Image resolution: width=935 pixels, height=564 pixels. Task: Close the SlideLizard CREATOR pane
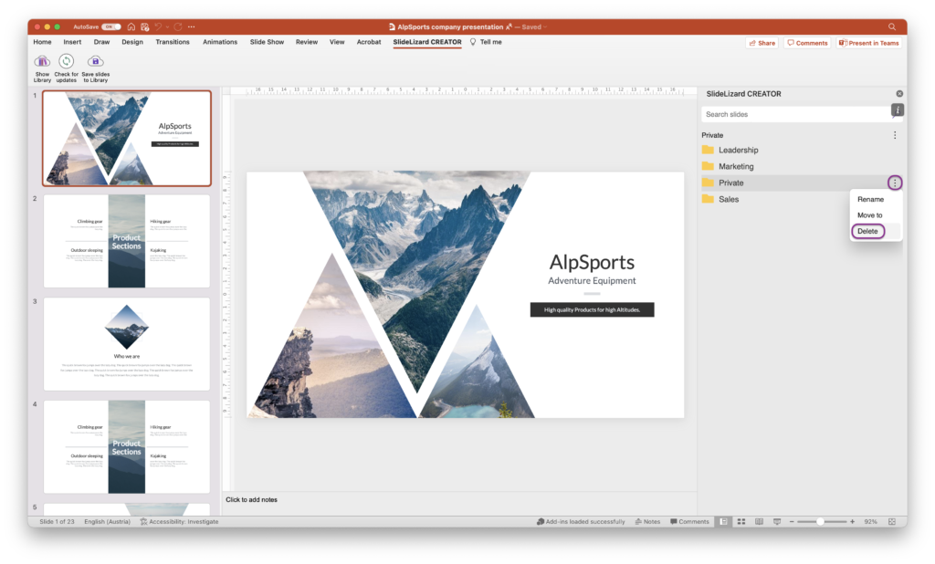(899, 94)
